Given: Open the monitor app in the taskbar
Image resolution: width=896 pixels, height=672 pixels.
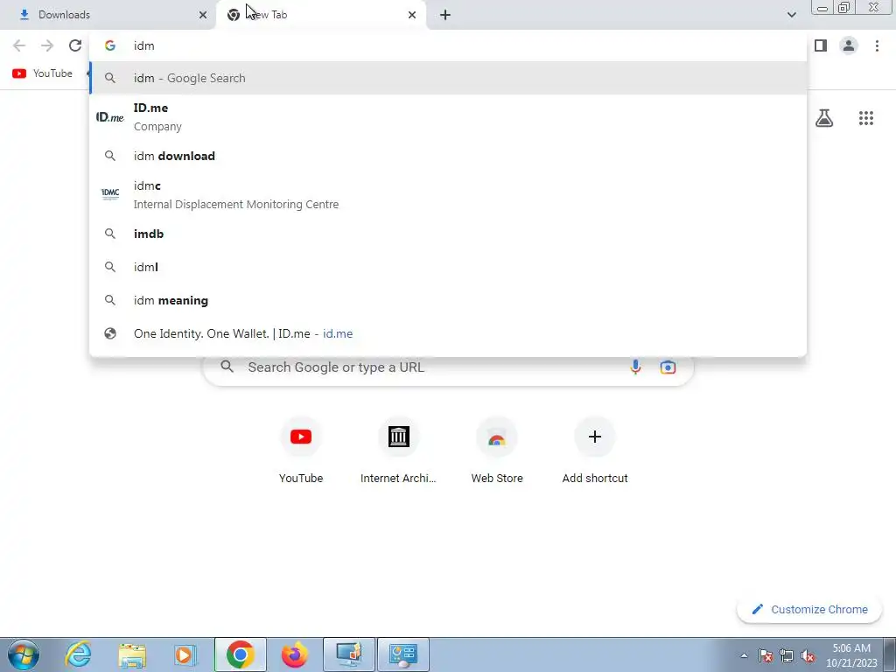Looking at the screenshot, I should [x=349, y=654].
